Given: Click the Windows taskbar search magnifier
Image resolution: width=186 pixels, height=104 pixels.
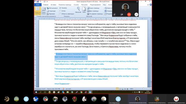Looking at the screenshot, I should click(40, 92).
